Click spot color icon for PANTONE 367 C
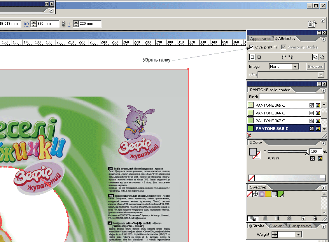Viewport: 329px width, 242px height. point(311,121)
